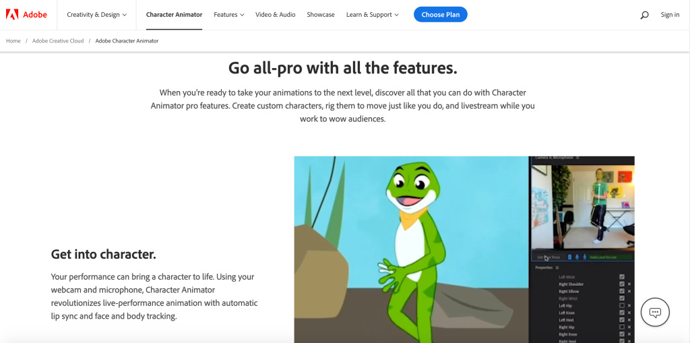
Task: Click the X beside Left Knee
Action: [629, 313]
